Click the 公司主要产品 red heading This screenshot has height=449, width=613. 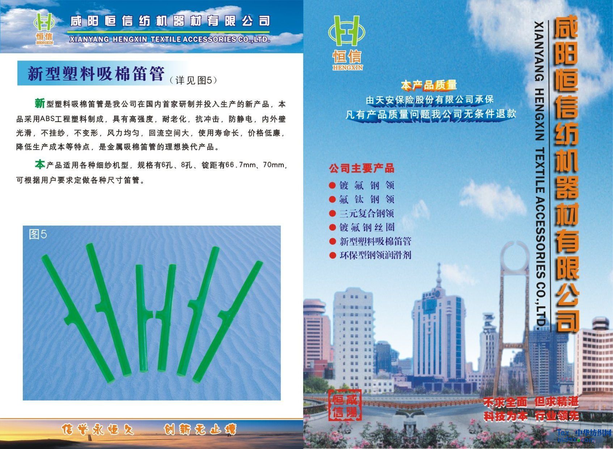(x=361, y=168)
